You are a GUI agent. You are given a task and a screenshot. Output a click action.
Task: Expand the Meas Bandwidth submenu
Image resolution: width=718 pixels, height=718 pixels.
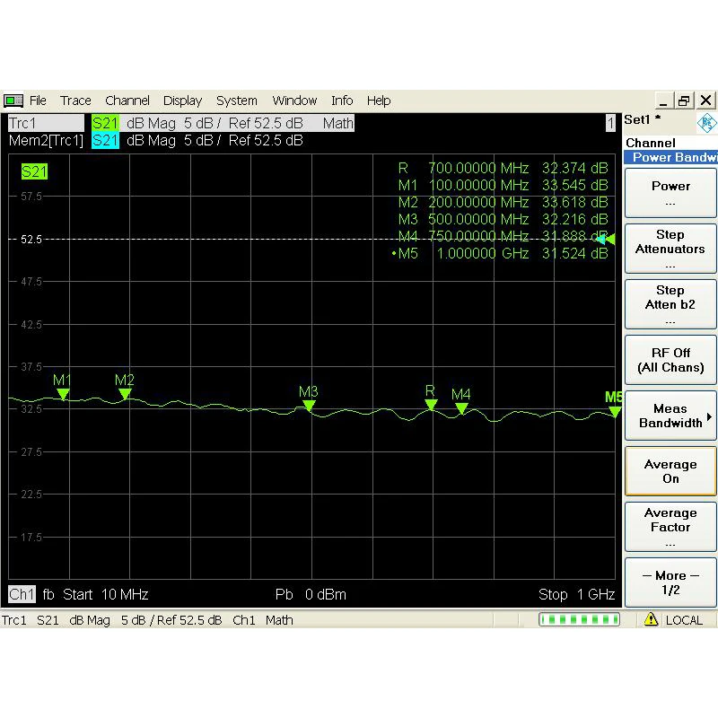click(x=670, y=416)
